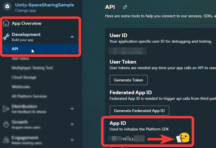Click the Engagement section icon
Screen dimensions: 216x148
6,140
